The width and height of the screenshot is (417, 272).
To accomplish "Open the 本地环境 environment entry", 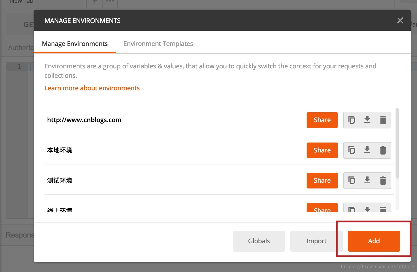I will tap(60, 150).
